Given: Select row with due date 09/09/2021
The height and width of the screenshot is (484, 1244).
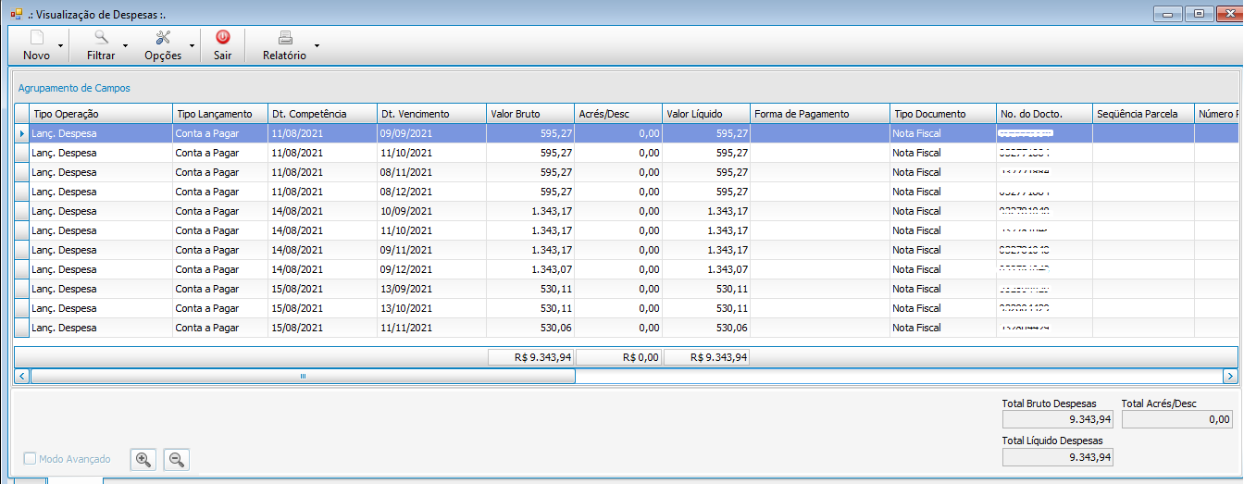Looking at the screenshot, I should tap(626, 133).
